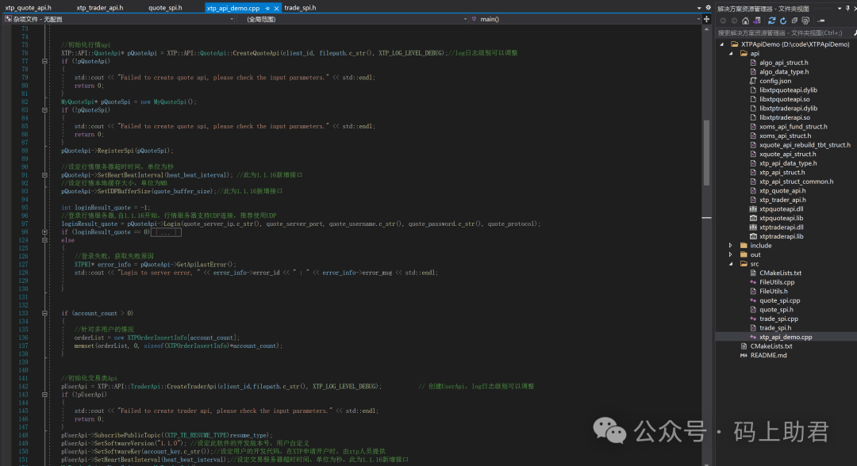Click the split editor plus icon
This screenshot has width=857, height=466.
point(707,19)
